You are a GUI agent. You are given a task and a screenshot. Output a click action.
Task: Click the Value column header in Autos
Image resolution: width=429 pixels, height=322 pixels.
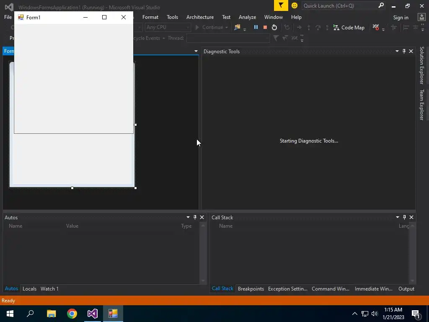click(x=72, y=226)
